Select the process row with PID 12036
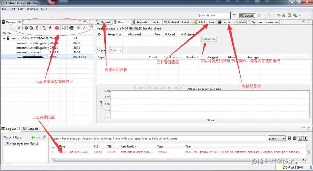The height and width of the screenshot is (171, 313). (47, 57)
